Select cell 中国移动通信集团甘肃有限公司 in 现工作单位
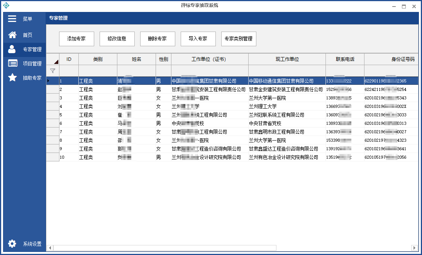Screen dimensions: 422x255 click(x=287, y=81)
